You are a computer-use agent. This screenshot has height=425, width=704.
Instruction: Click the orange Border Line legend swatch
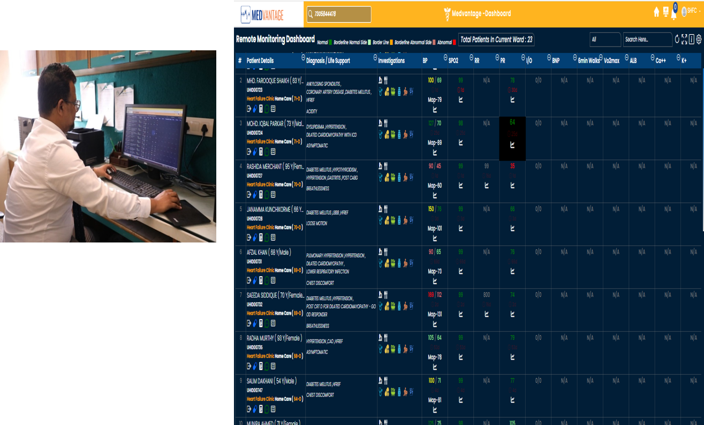[391, 42]
